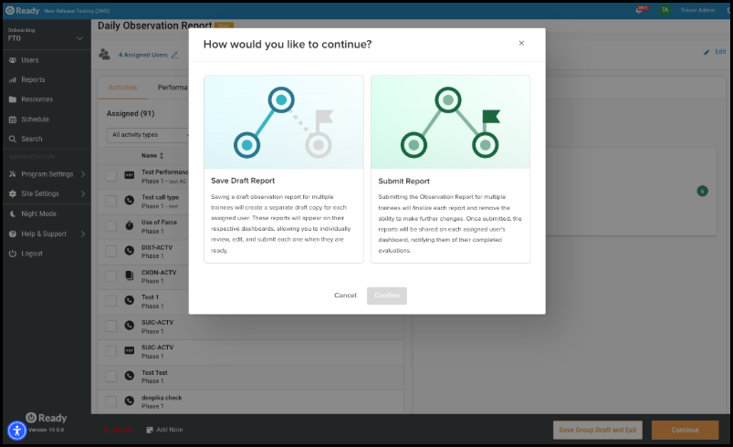Image resolution: width=733 pixels, height=447 pixels.
Task: Edit assigned users pencil icon
Action: pos(175,55)
